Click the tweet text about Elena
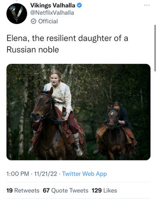The width and height of the screenshot is (157, 199). click(x=67, y=44)
